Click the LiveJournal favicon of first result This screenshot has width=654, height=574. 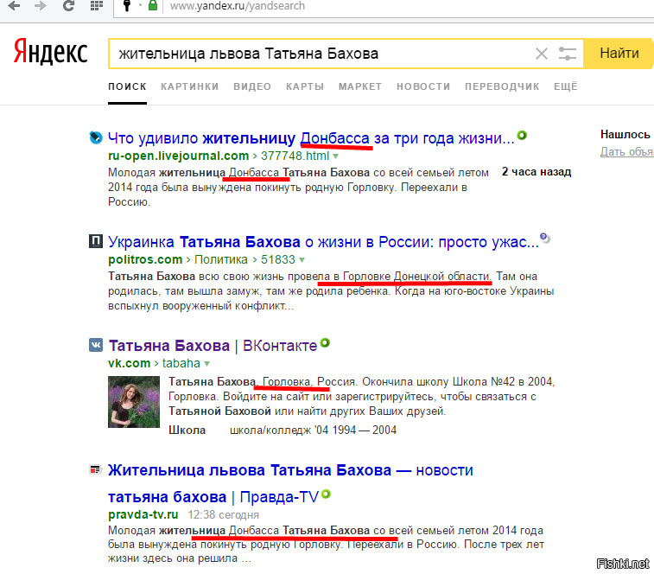[96, 137]
